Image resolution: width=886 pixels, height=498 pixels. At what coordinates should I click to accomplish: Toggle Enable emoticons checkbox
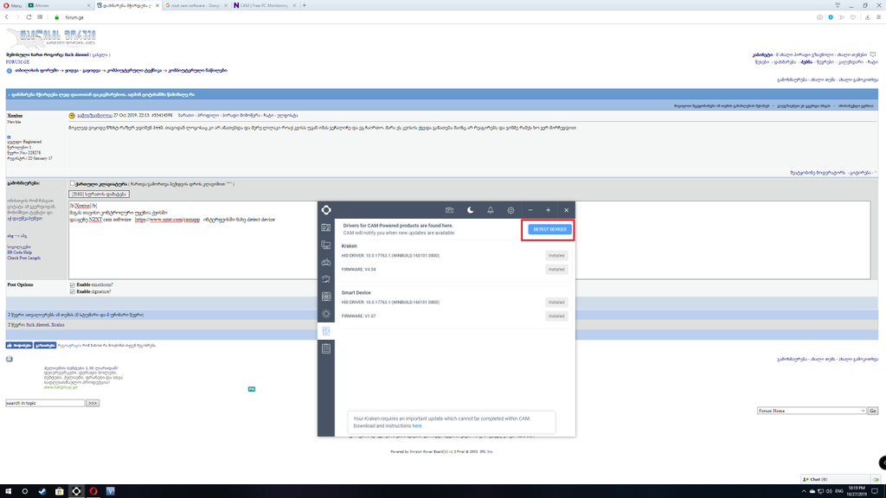click(x=73, y=285)
